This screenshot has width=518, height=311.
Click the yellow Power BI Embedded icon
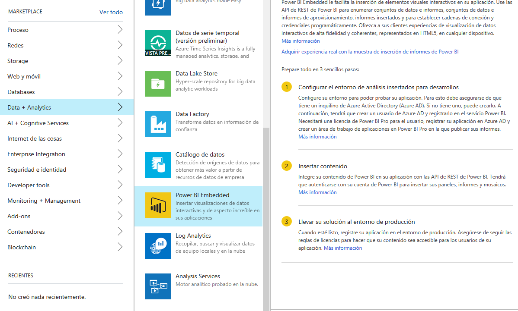158,205
